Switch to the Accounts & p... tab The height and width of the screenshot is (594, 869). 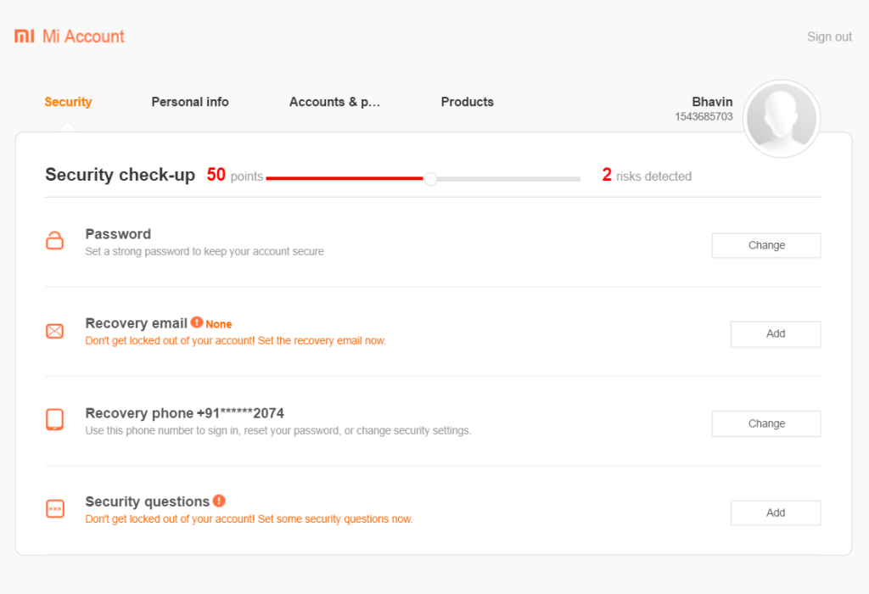tap(334, 102)
